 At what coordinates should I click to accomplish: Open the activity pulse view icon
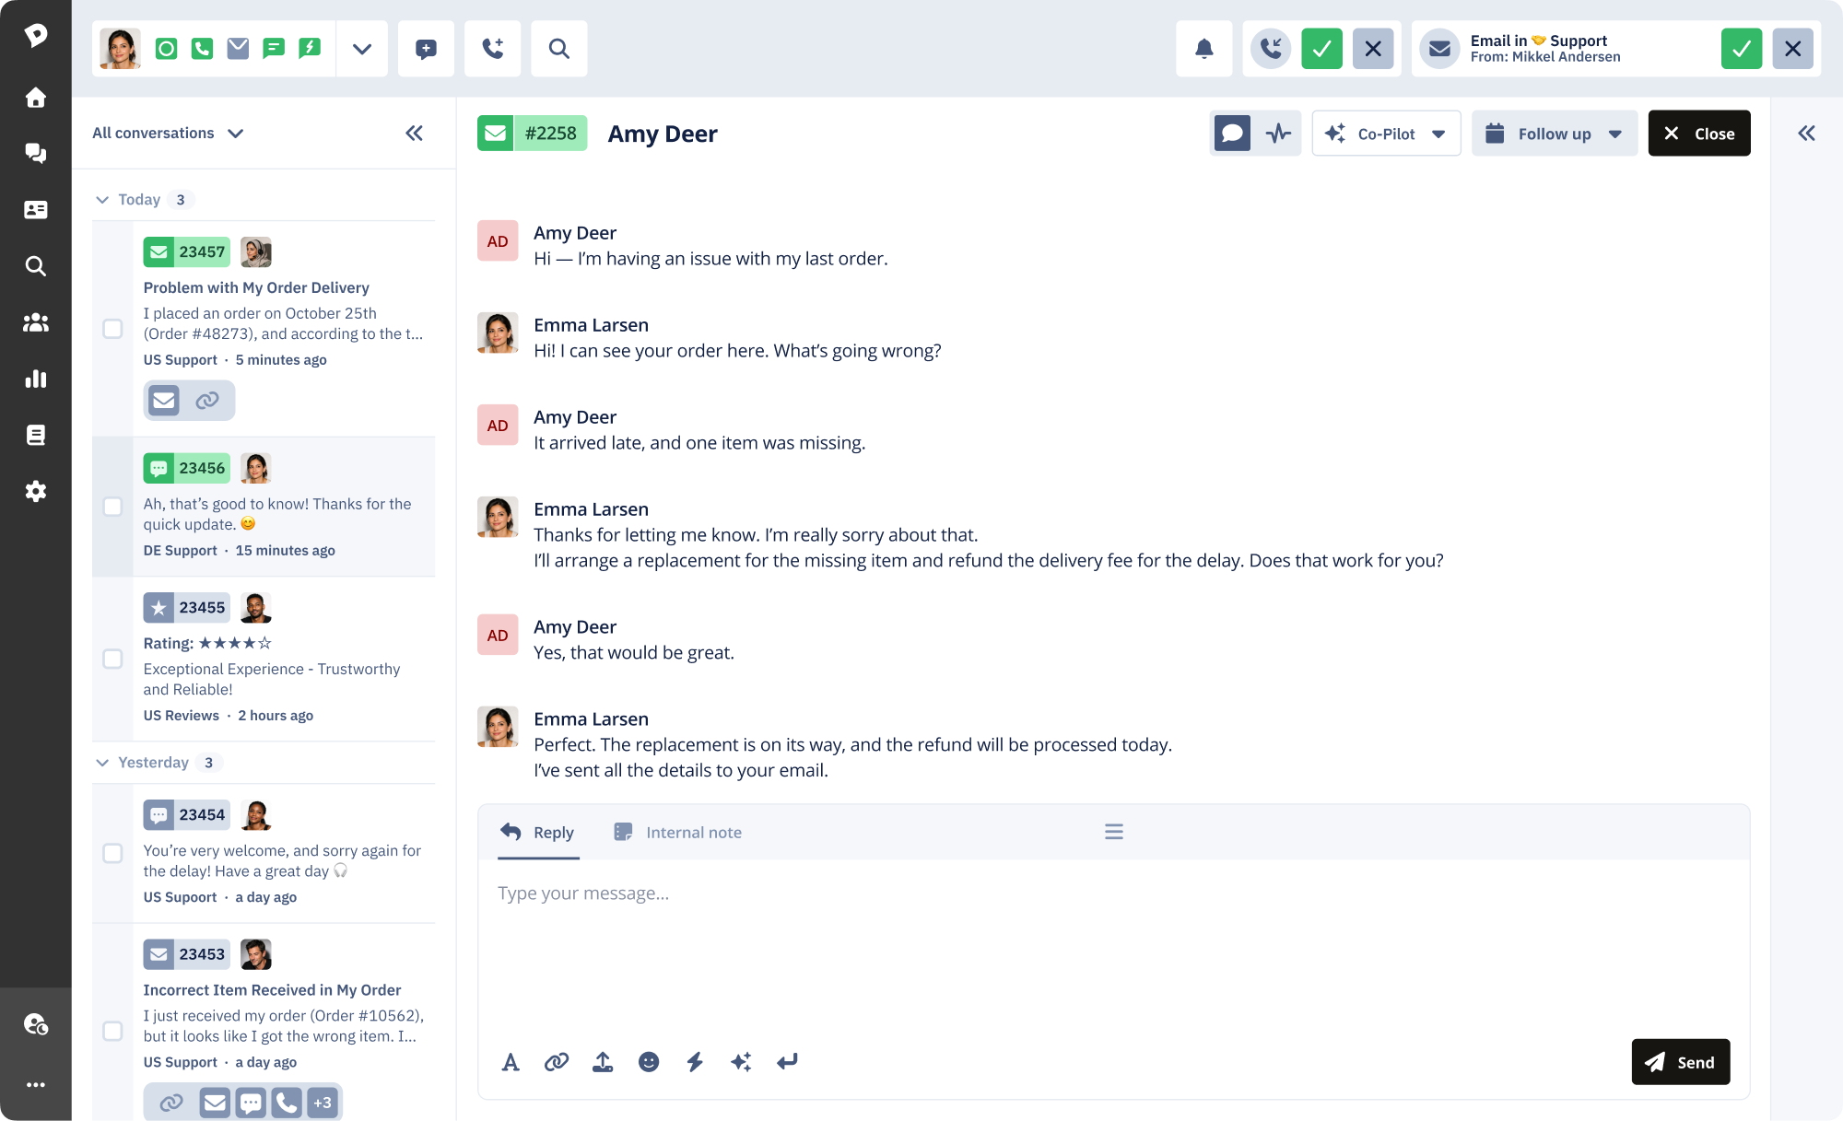click(1278, 134)
